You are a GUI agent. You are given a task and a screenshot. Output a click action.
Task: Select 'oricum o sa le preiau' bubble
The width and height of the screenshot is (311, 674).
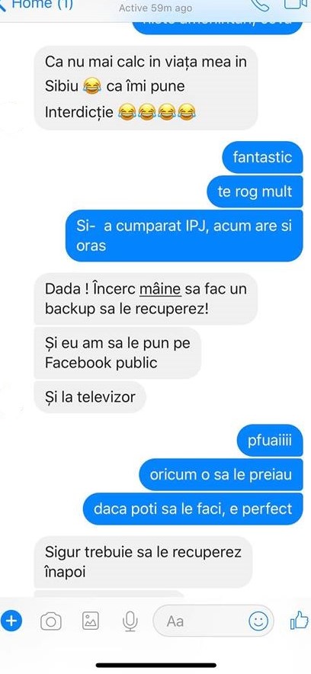tap(221, 475)
